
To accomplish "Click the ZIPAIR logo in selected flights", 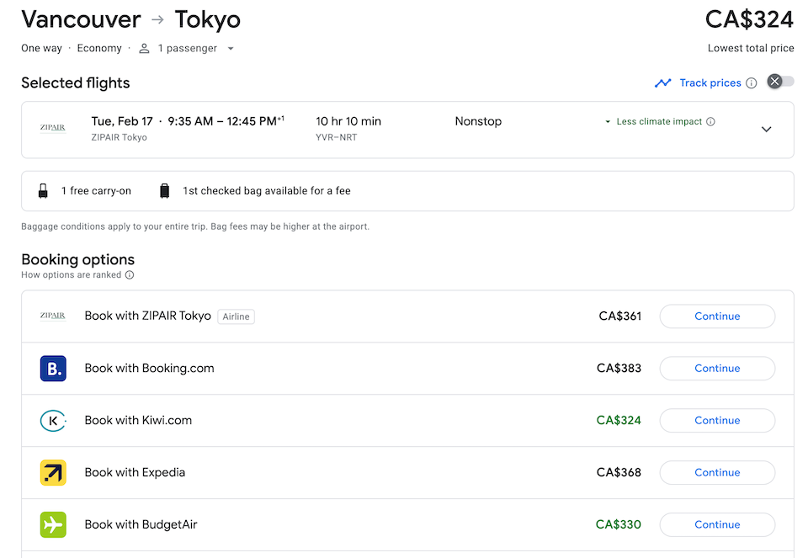I will click(x=53, y=129).
